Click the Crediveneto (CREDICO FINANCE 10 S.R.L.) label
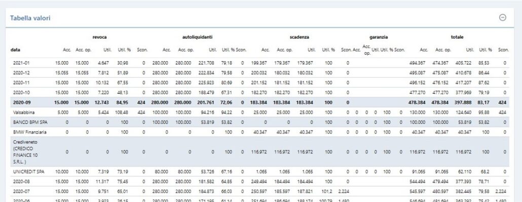This screenshot has height=202, width=522. 25,152
